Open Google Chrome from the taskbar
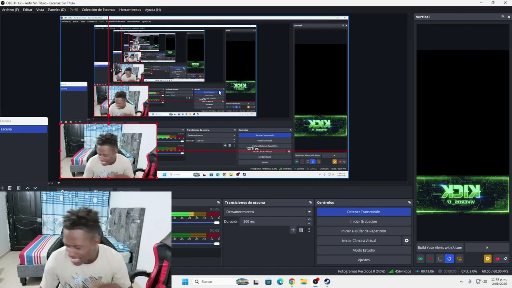This screenshot has height=288, width=512. (x=292, y=282)
